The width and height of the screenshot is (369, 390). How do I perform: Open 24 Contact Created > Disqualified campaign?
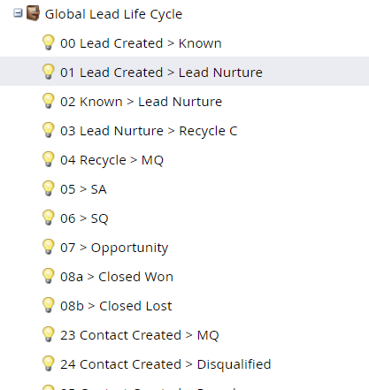point(165,364)
